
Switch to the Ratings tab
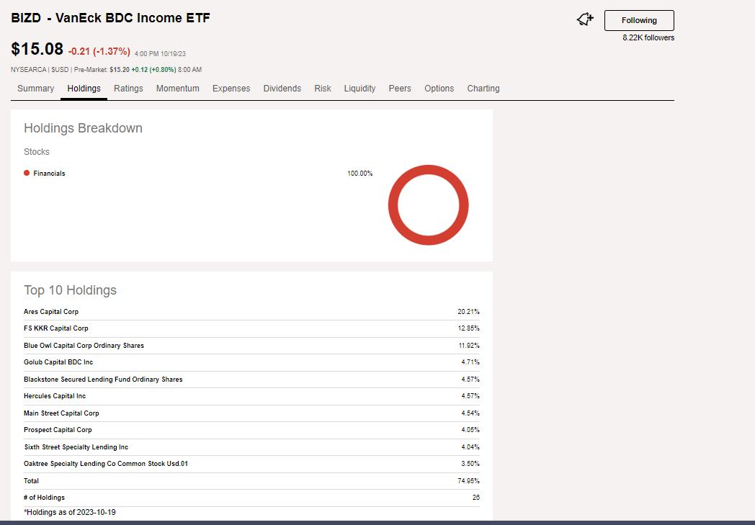tap(128, 89)
